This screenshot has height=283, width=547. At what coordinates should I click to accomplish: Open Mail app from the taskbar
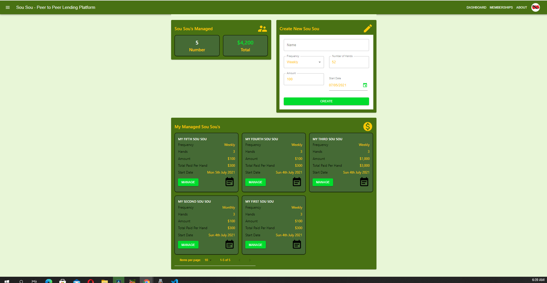tap(77, 281)
